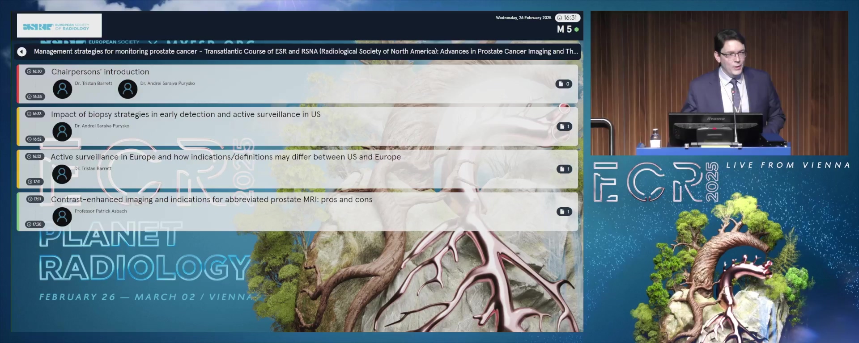859x343 pixels.
Task: Click the 16:30 start time badge
Action: coord(35,71)
